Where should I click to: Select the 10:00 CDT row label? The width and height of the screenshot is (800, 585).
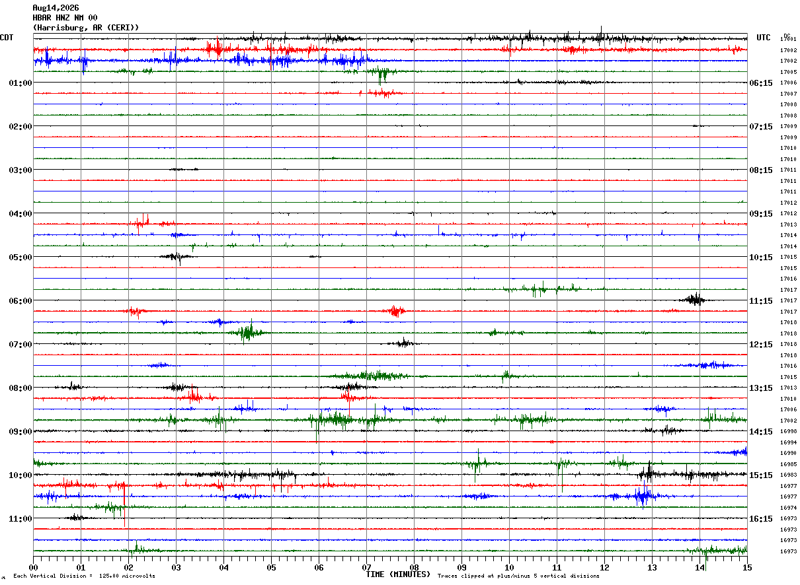20,475
